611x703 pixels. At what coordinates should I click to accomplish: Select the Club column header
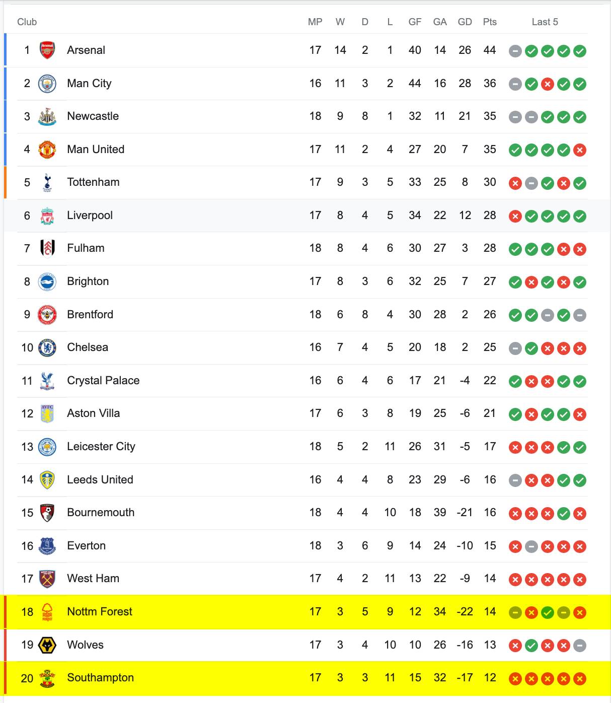coord(27,22)
